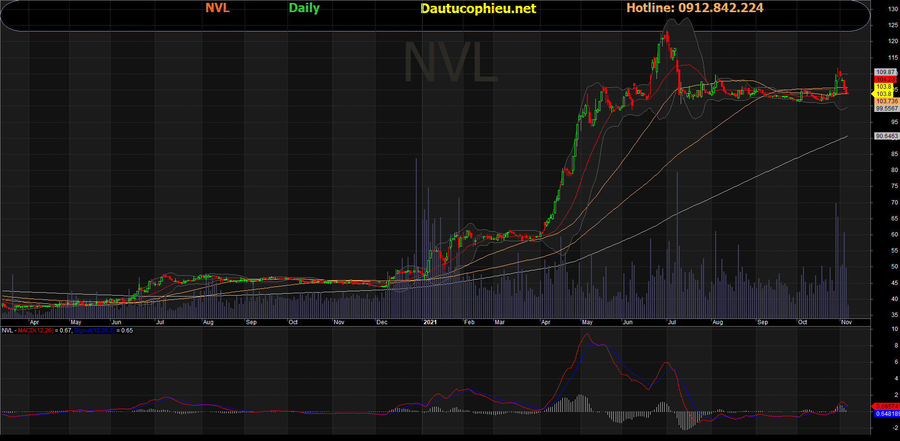Open the Dautucophieu.net link
Screen dimensions: 900x441
point(478,8)
